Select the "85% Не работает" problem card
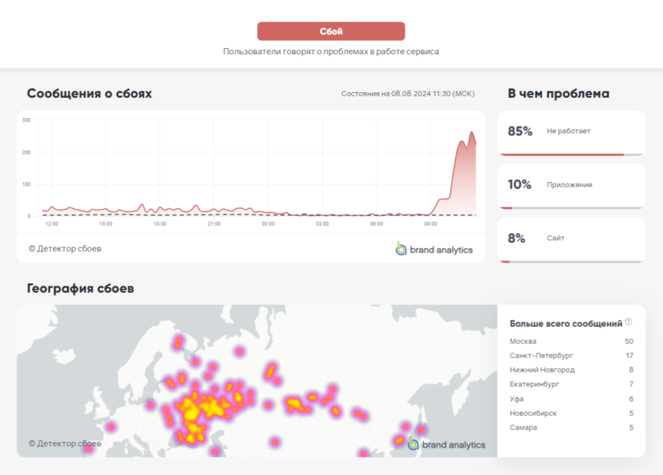The height and width of the screenshot is (475, 663). (x=571, y=132)
